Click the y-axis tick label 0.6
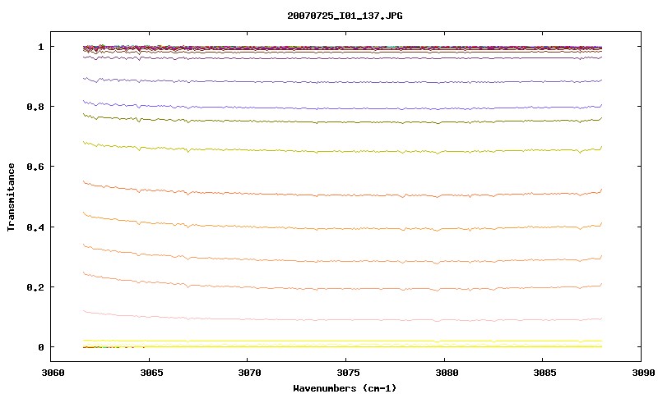Screen dimensions: 658x394 click(35, 167)
